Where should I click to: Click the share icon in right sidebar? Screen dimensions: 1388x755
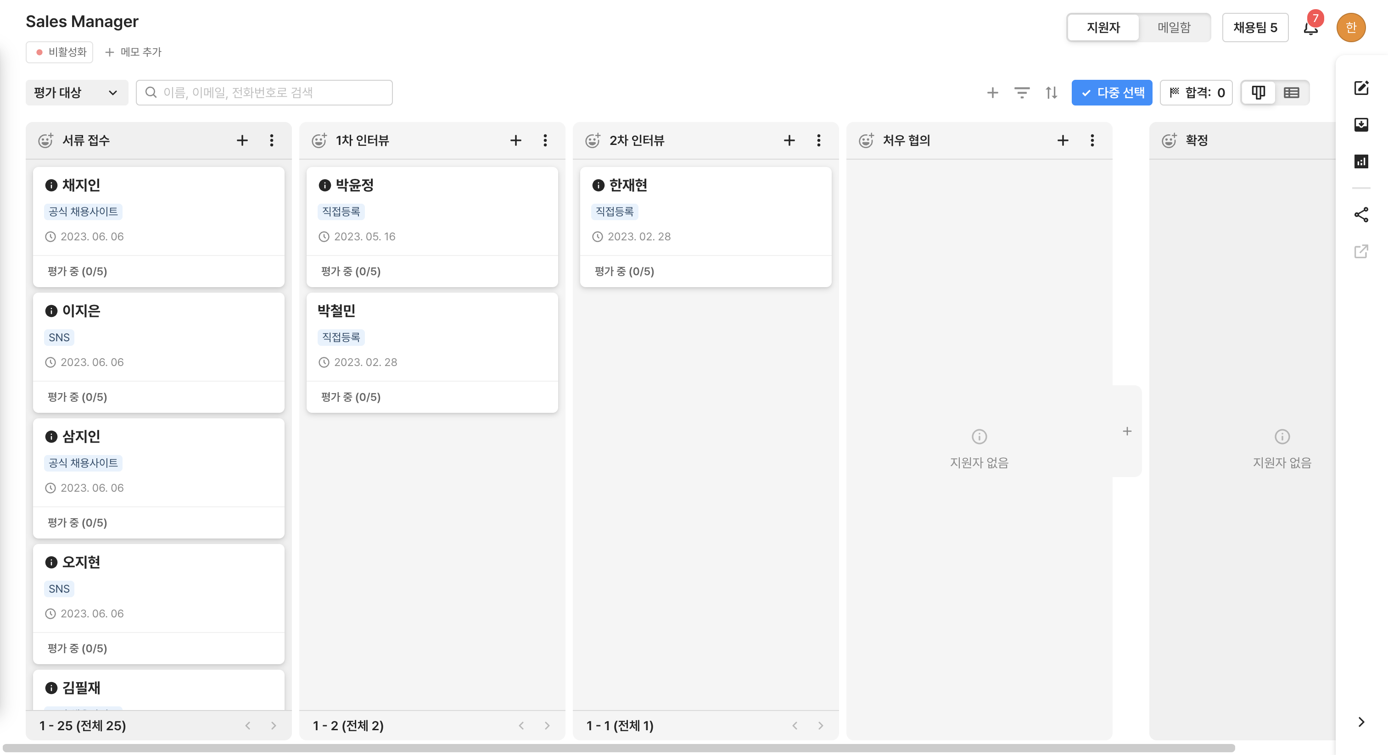click(x=1361, y=215)
